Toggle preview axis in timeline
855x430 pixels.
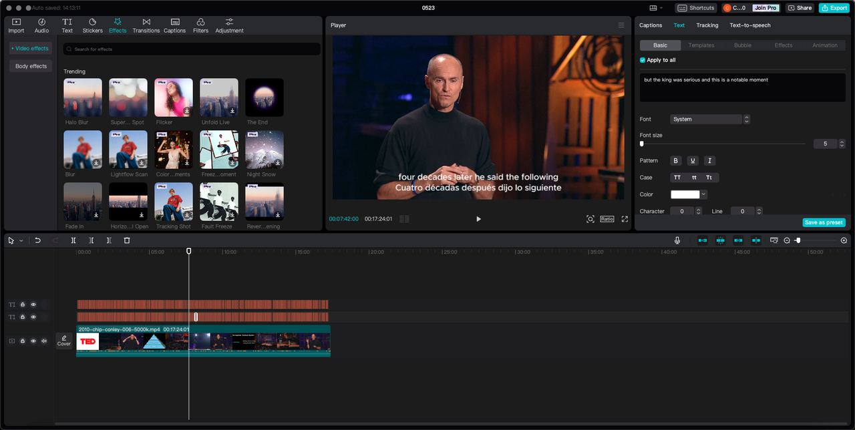(756, 240)
